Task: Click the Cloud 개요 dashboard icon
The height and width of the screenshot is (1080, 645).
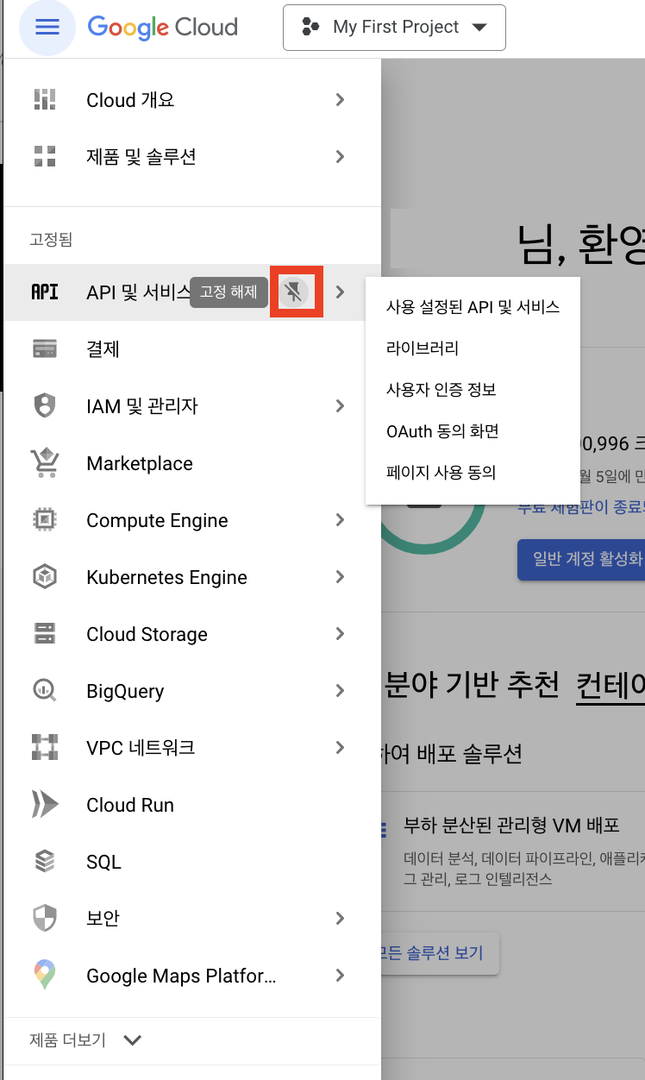Action: click(x=45, y=100)
